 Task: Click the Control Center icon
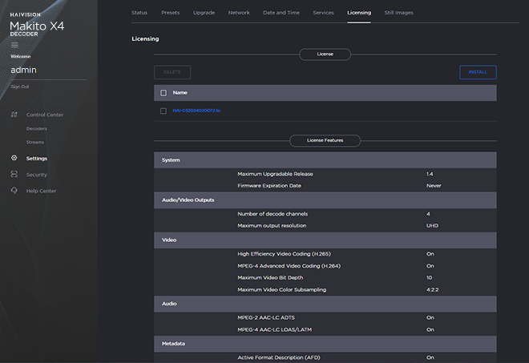coord(14,115)
